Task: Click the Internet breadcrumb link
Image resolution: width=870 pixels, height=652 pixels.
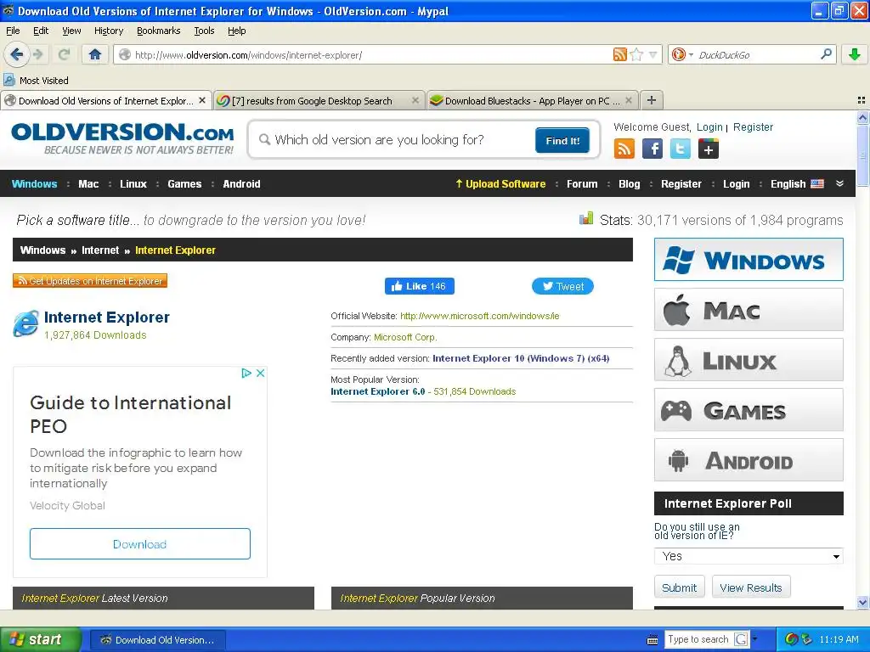Action: (100, 250)
